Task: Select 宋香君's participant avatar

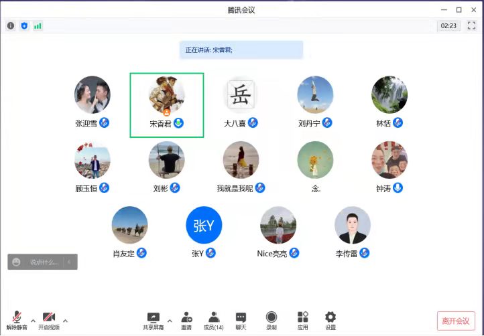Action: coord(166,95)
